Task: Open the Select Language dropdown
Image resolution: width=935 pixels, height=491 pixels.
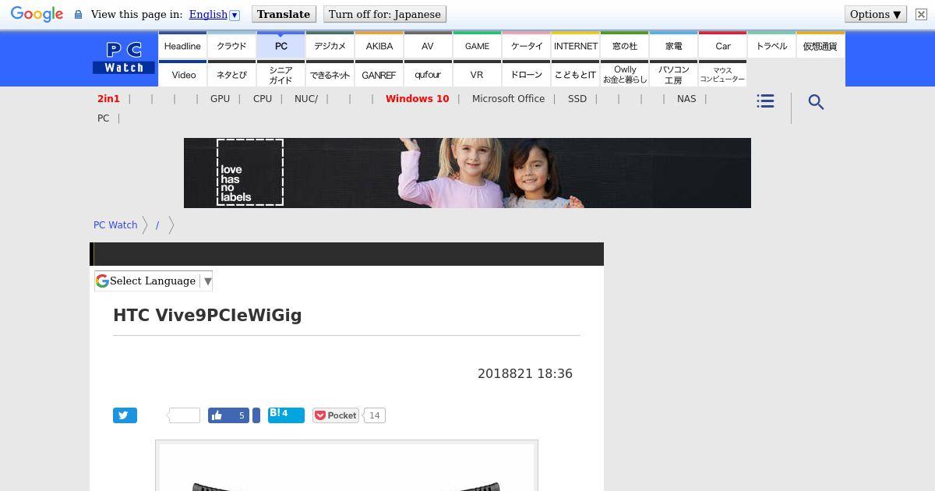Action: (153, 281)
